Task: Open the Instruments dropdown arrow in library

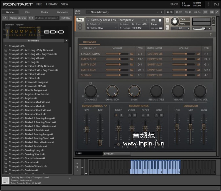Action: click(x=66, y=41)
